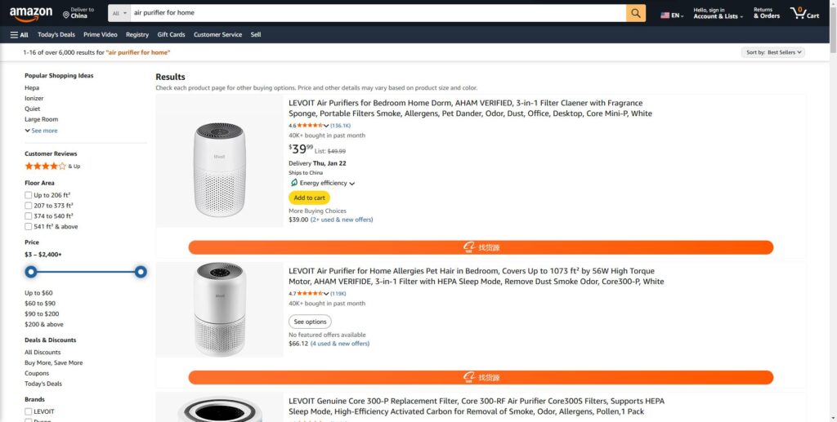Click the deliver-to location pin
Viewport: 837px width, 422px height.
[66, 14]
